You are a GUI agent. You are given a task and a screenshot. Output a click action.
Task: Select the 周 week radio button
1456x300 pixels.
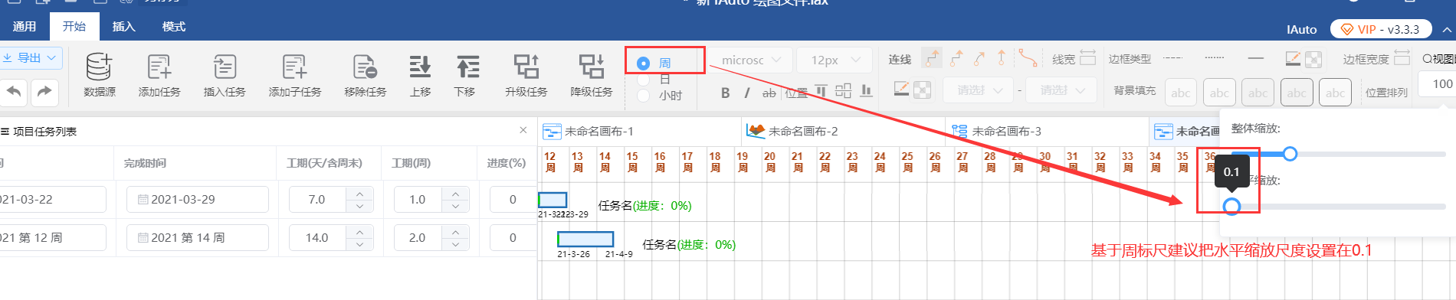644,64
